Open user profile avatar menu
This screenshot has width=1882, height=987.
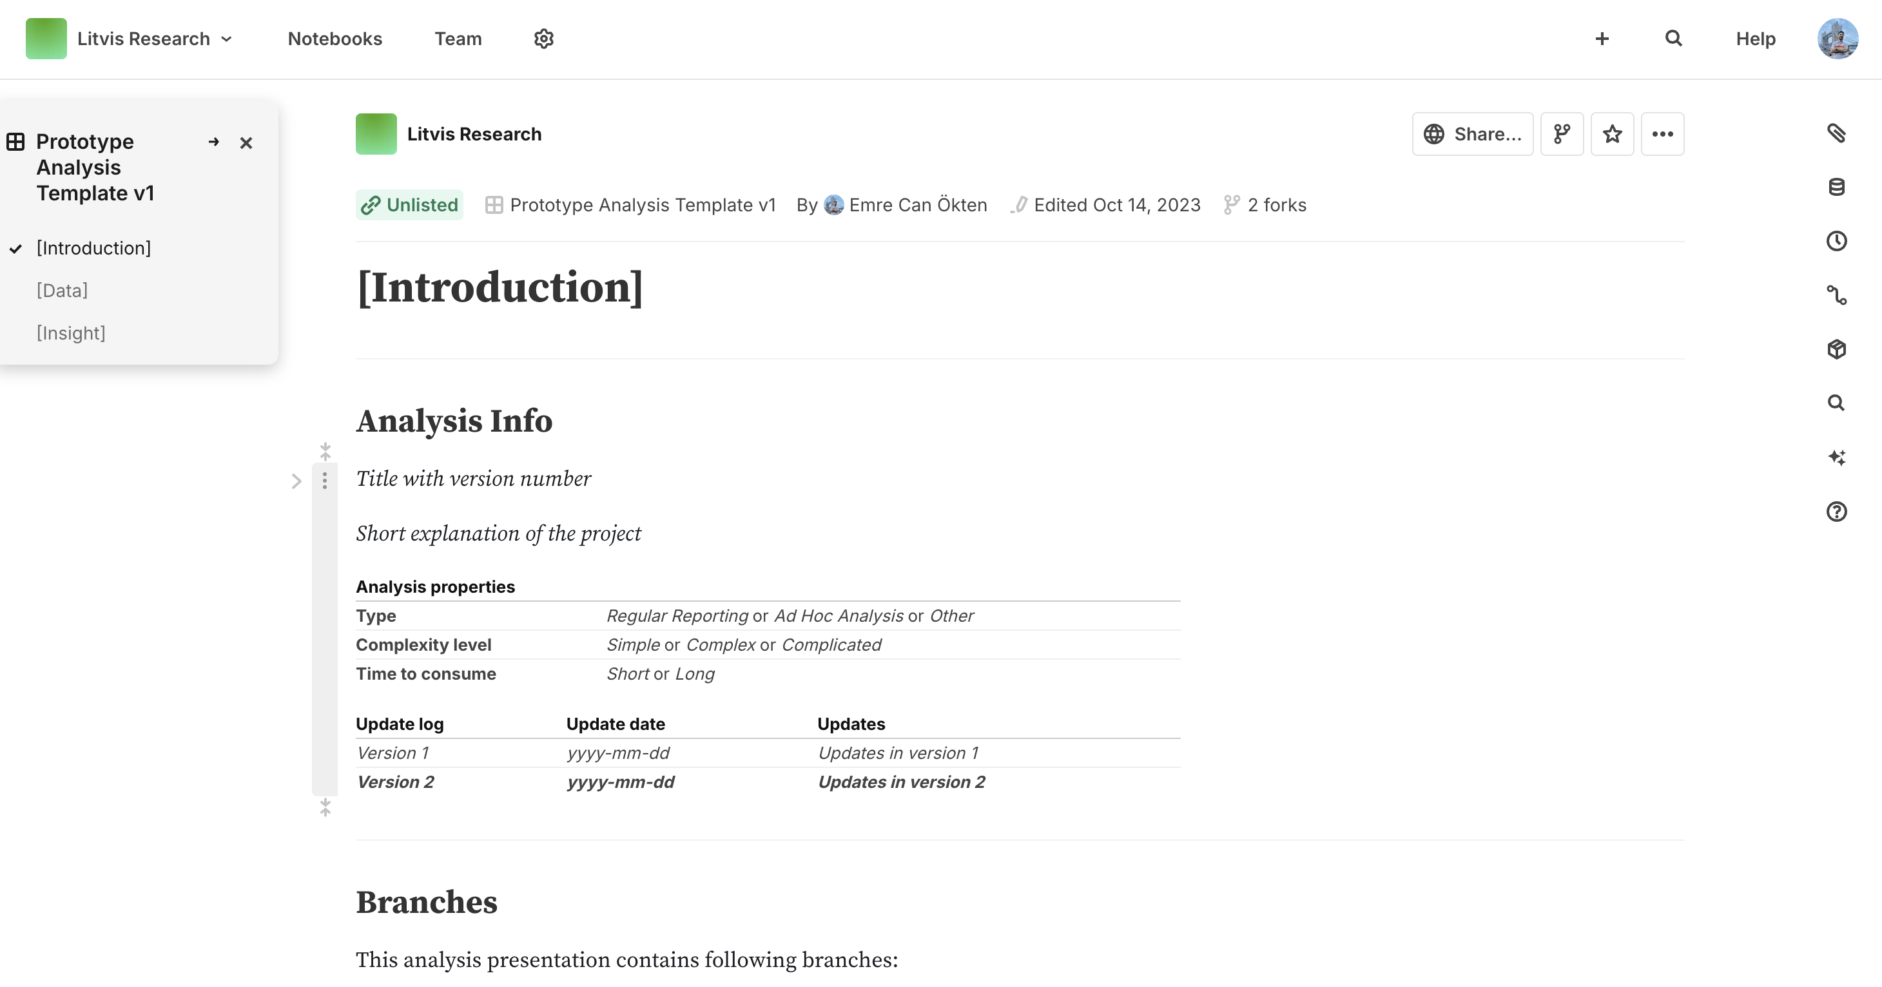point(1838,39)
